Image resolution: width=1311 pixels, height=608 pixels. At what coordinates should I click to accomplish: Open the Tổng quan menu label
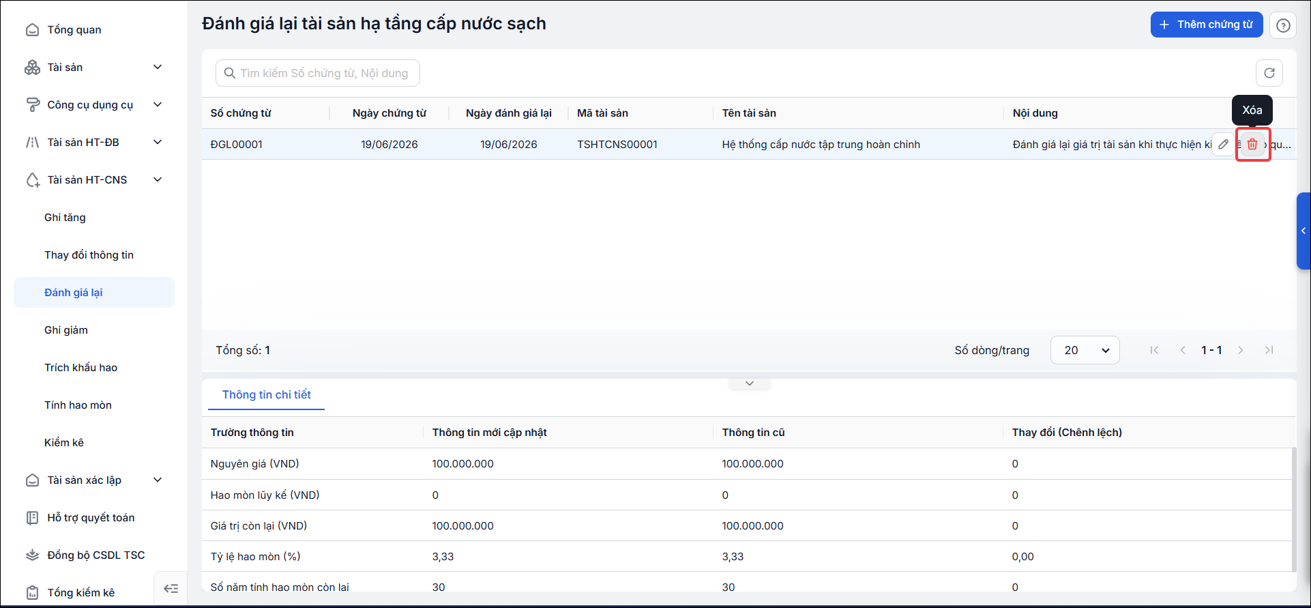pos(74,30)
